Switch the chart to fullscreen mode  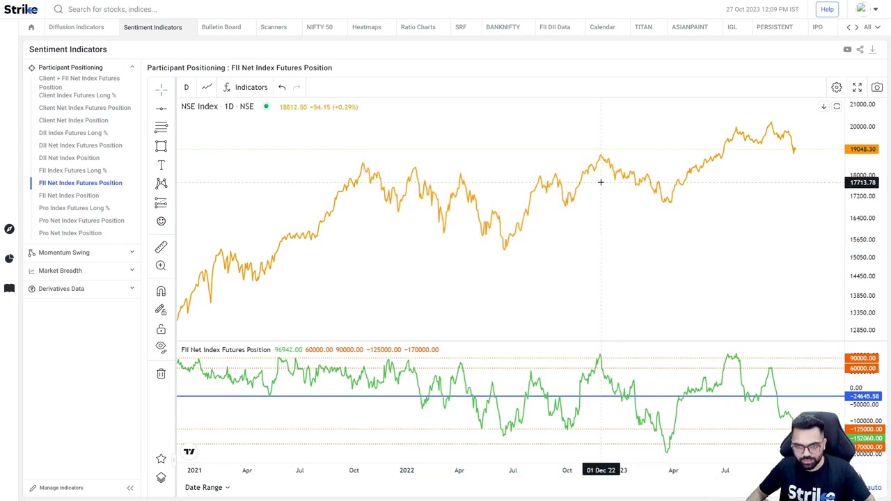point(857,88)
